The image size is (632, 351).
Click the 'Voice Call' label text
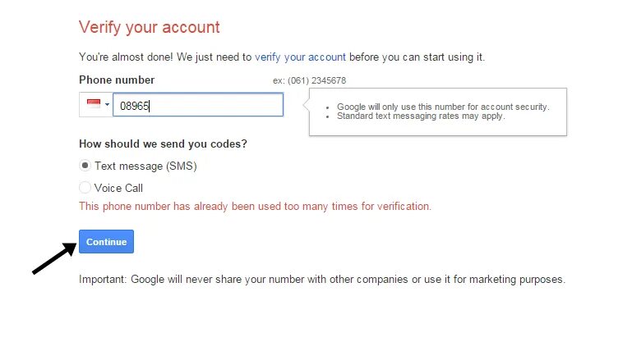coord(118,188)
